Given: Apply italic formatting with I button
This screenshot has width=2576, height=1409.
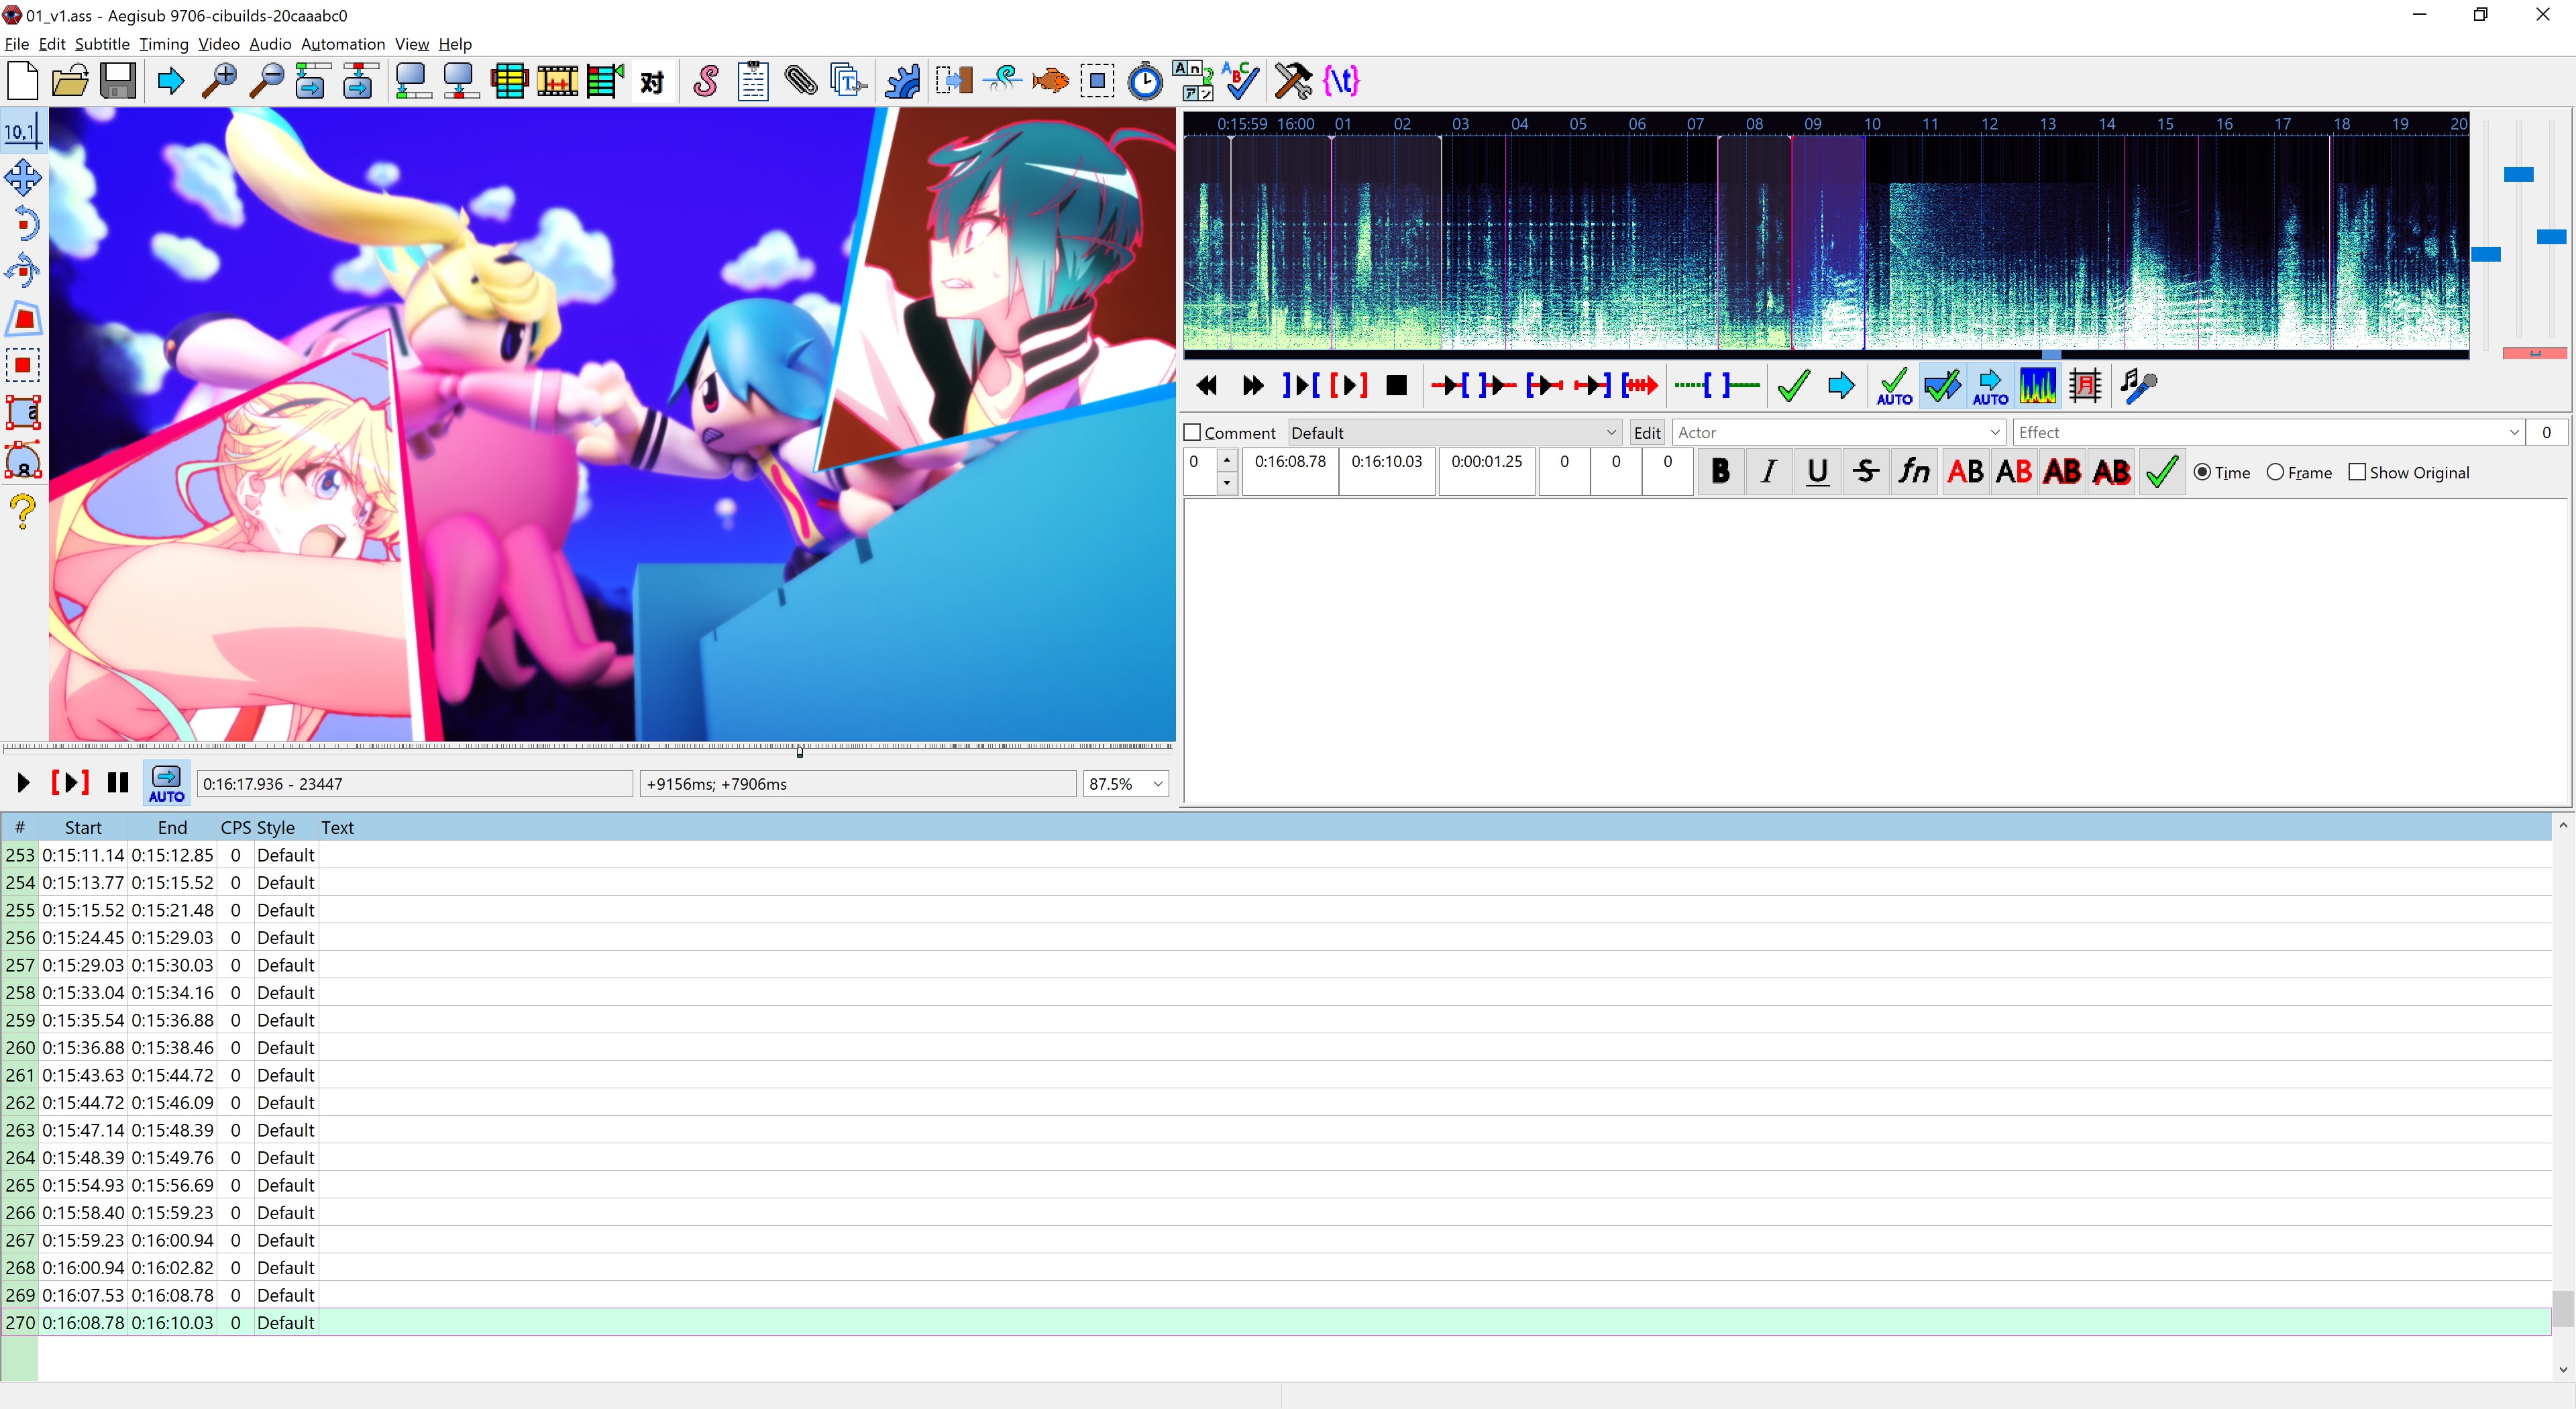Looking at the screenshot, I should pos(1769,472).
